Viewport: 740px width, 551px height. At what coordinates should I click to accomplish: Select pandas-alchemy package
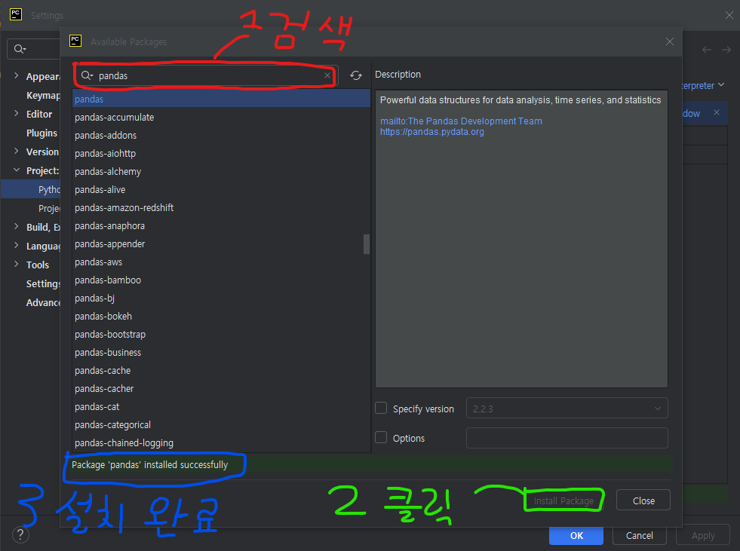click(221, 171)
